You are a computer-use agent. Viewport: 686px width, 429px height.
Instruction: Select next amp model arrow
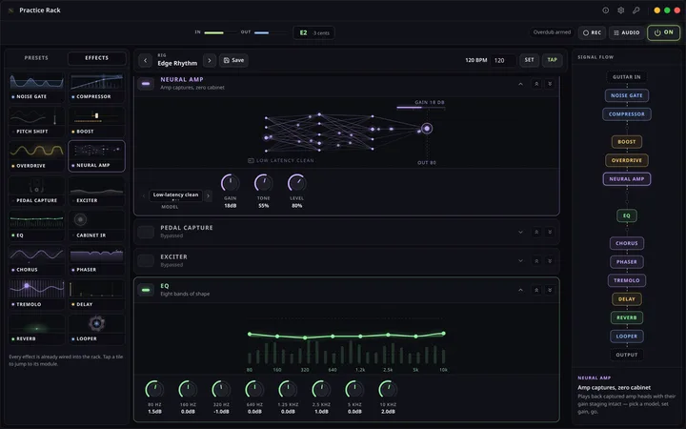point(209,195)
